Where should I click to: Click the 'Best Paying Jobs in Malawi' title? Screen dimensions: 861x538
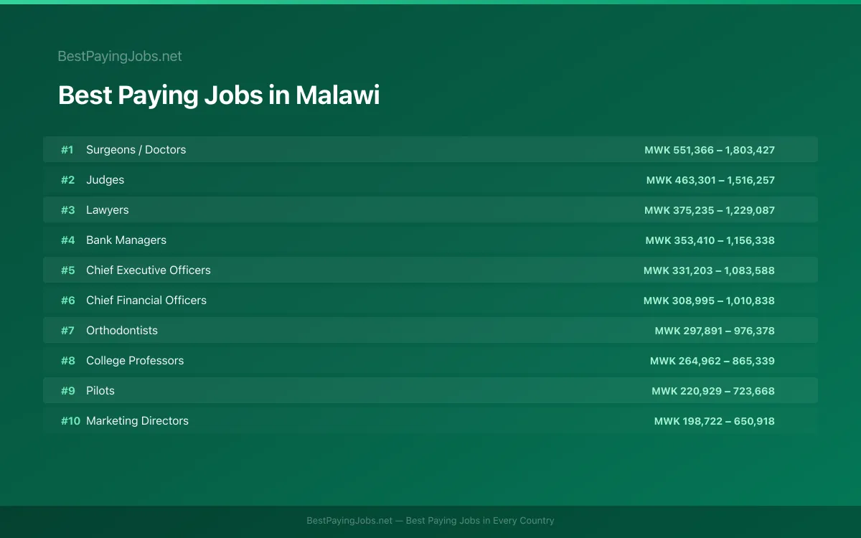pos(219,95)
